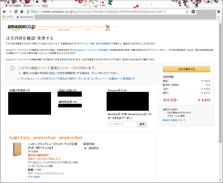Click the amazon.co.jp logo
Viewport: 223px width, 183px height.
point(22,27)
